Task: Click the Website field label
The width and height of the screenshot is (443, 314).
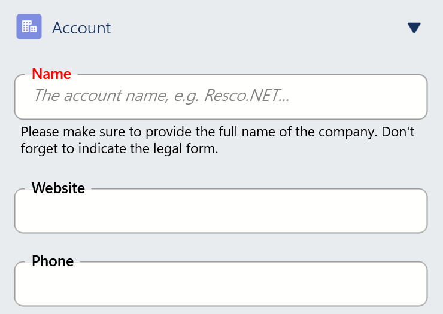Action: 58,188
